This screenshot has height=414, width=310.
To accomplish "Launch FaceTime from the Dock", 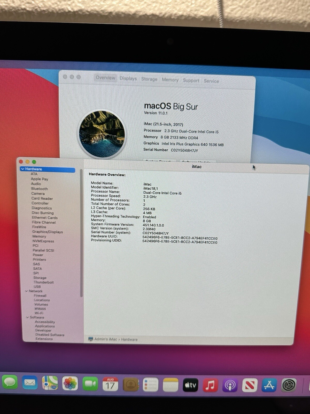I will [90, 384].
